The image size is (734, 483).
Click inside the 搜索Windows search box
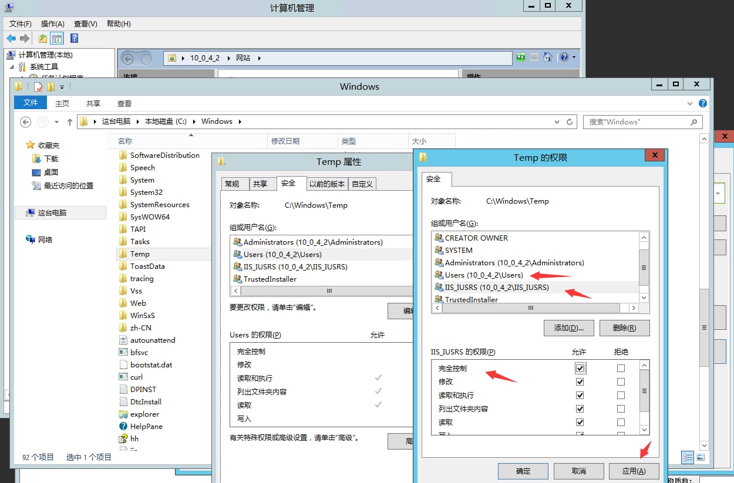click(640, 121)
